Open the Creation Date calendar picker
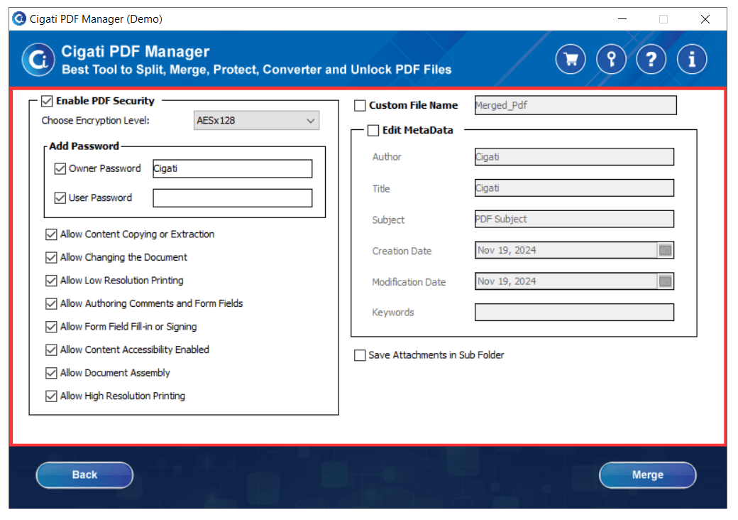This screenshot has height=520, width=738. (x=665, y=250)
